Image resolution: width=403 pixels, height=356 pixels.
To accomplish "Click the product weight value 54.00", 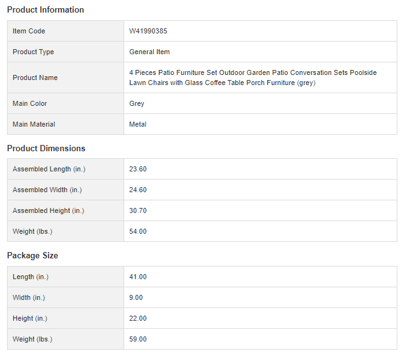I will pos(138,232).
